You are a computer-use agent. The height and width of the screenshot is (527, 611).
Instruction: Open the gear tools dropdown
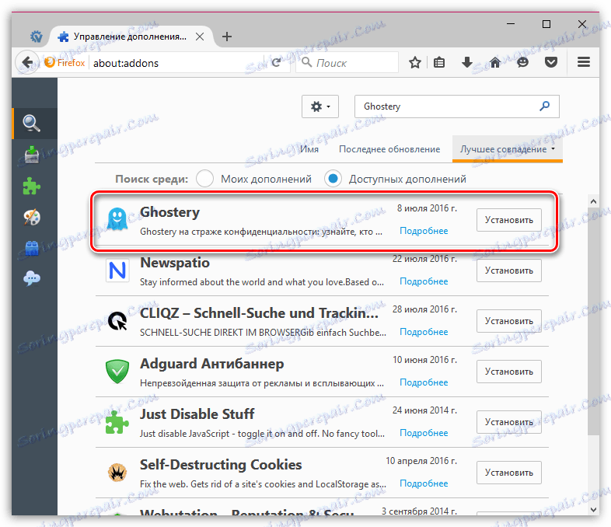click(x=320, y=106)
